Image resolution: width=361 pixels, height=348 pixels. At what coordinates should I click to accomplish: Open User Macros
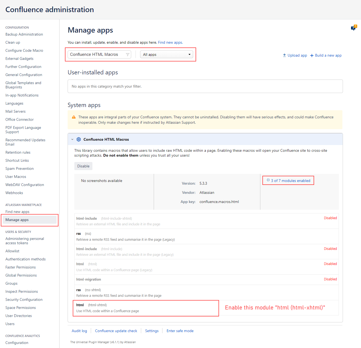click(16, 177)
